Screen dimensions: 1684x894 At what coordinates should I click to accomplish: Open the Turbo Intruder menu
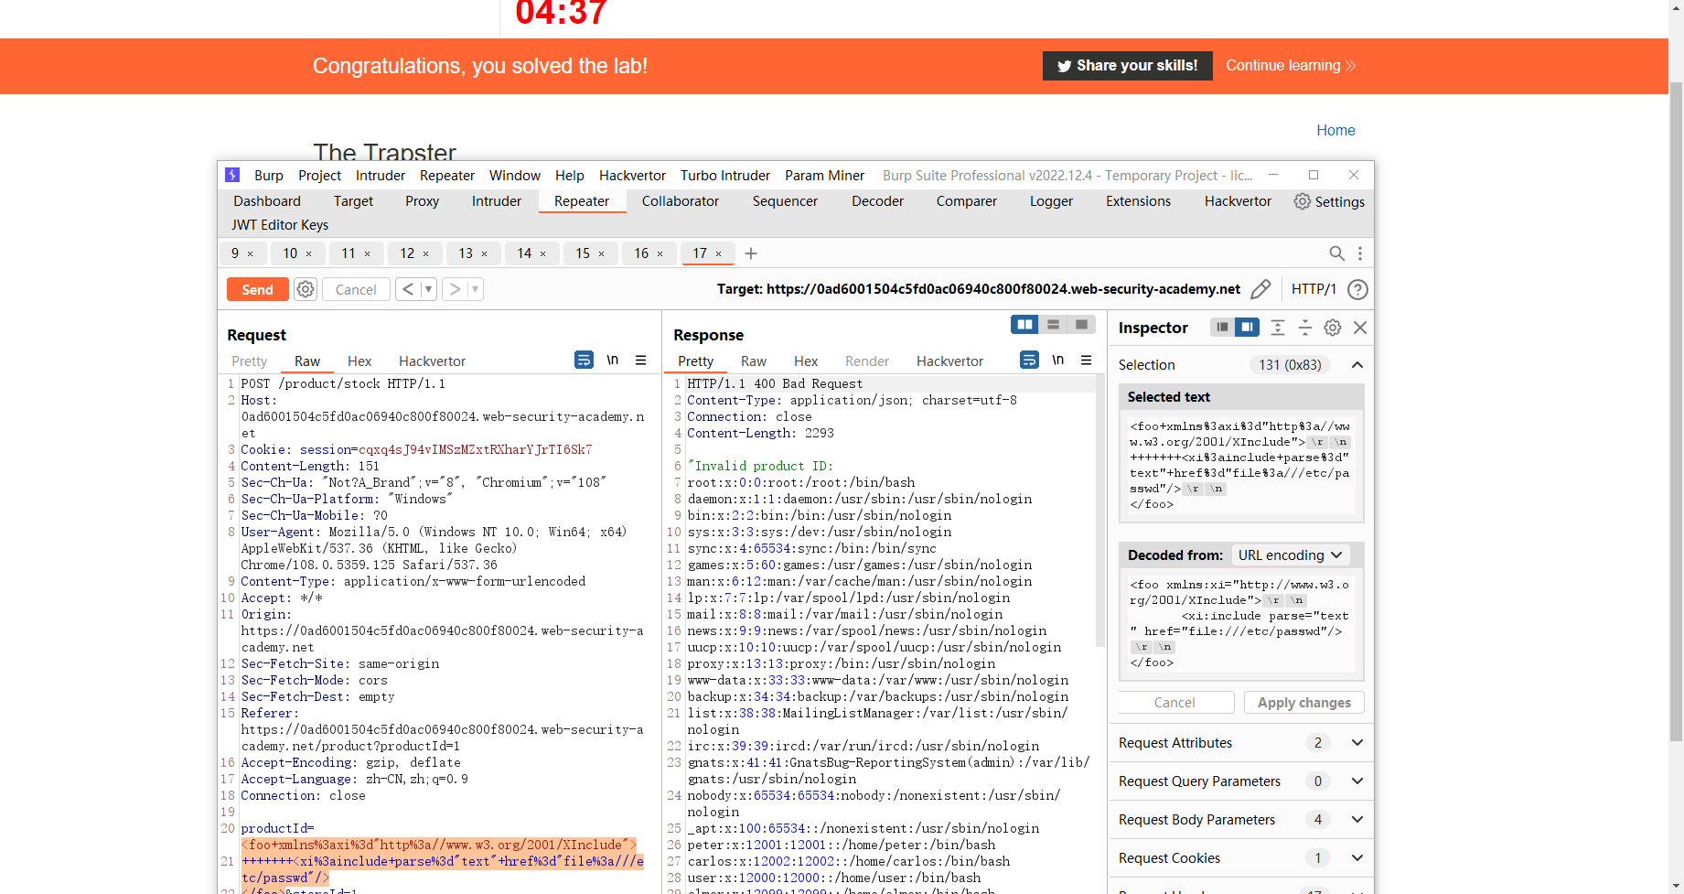click(725, 176)
